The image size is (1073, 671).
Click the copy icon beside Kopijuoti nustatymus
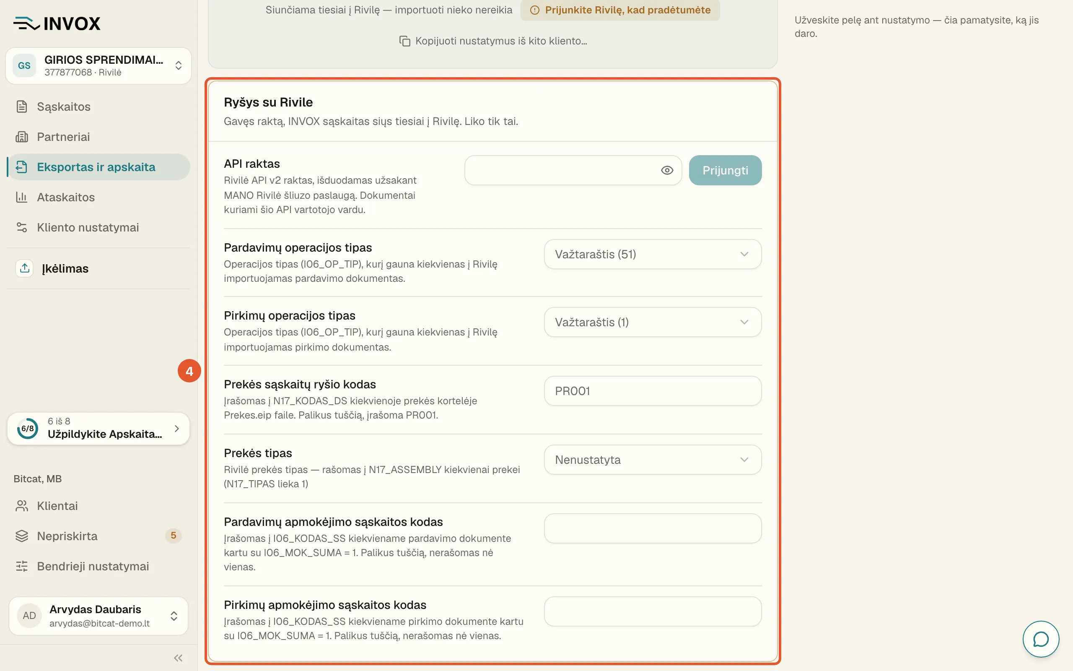404,41
